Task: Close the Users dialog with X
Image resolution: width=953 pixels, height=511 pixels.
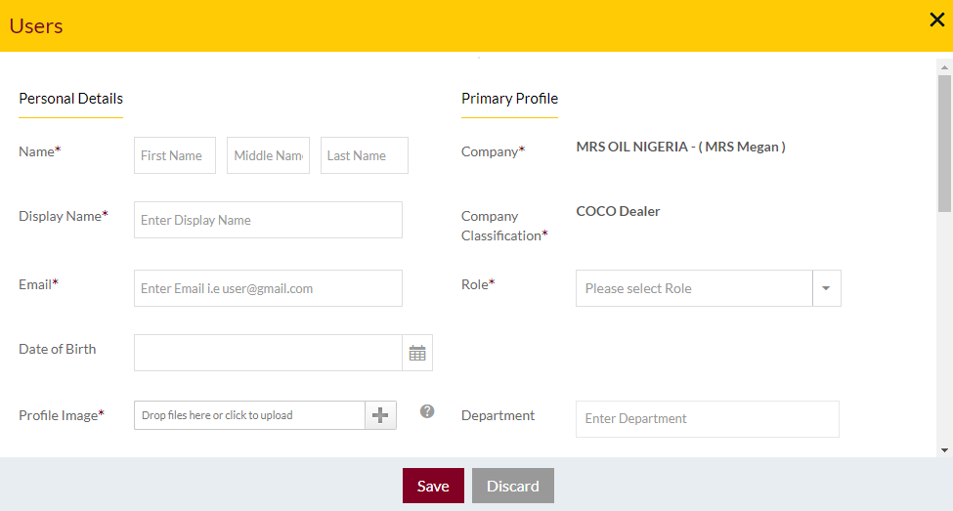Action: (936, 21)
